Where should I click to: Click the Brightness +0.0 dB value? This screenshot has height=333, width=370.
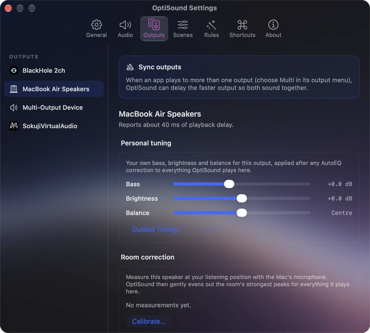[340, 199]
